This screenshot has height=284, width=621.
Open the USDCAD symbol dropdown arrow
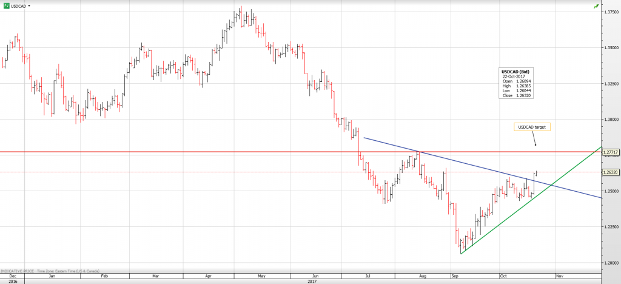[30, 5]
